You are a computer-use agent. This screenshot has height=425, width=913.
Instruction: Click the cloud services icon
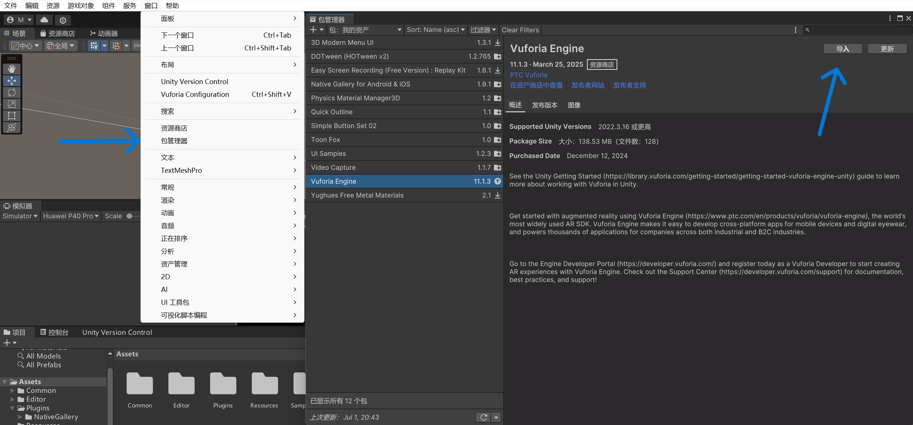[44, 20]
